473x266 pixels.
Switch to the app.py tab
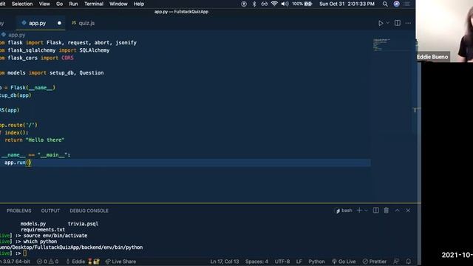pyautogui.click(x=37, y=23)
